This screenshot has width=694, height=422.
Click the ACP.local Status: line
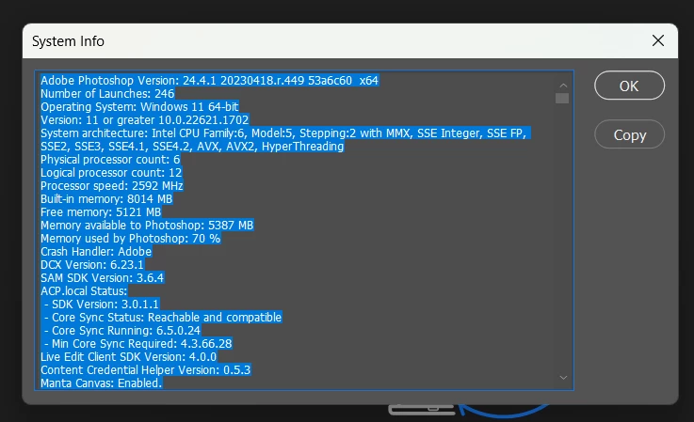click(84, 291)
